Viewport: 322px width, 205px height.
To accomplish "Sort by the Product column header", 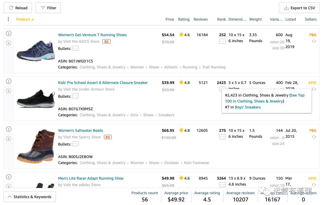I will [x=23, y=19].
